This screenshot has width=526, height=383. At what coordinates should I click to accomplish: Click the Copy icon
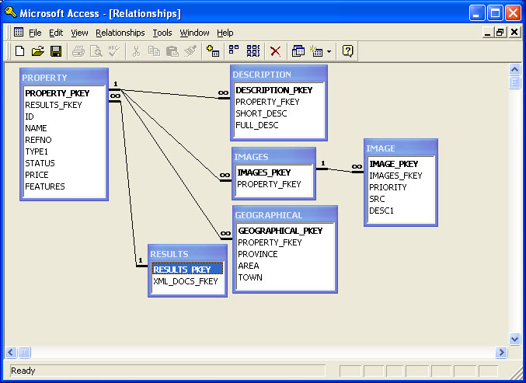tap(154, 51)
